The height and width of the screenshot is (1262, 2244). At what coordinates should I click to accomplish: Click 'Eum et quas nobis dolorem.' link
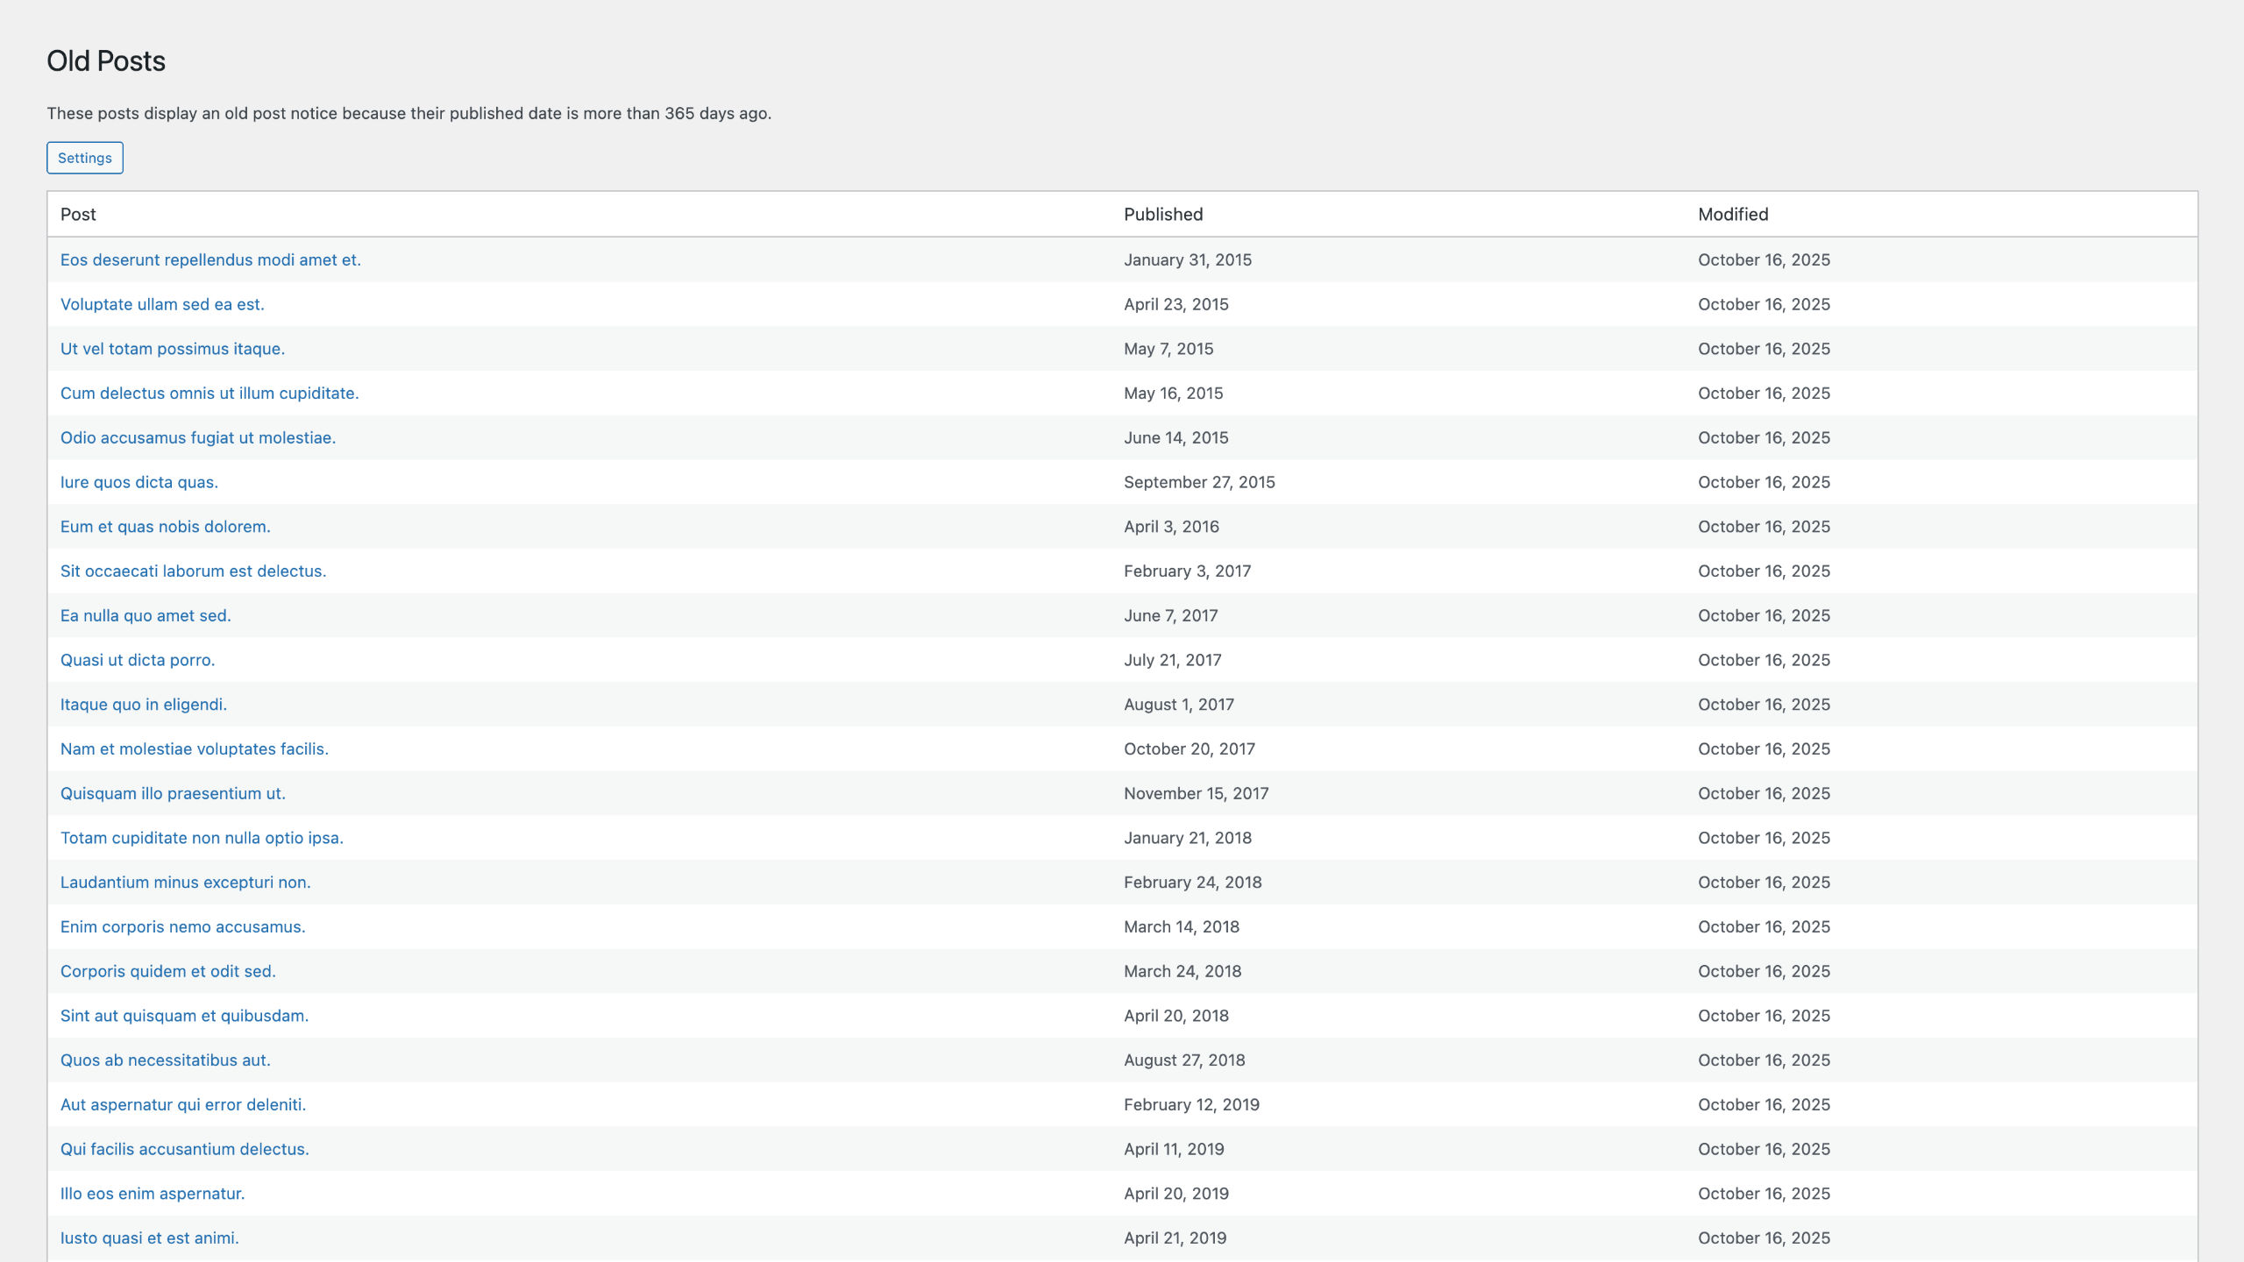pos(166,527)
